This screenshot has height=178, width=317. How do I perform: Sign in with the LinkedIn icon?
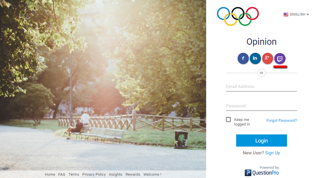(x=255, y=59)
